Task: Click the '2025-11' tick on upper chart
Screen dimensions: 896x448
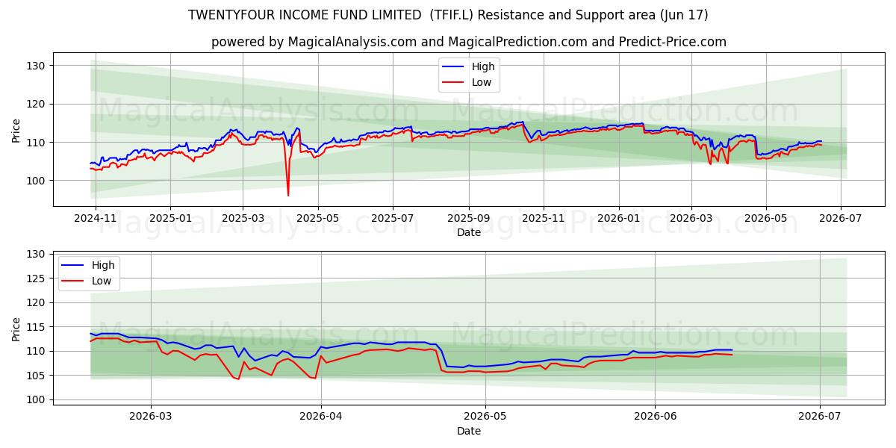Action: click(x=544, y=218)
